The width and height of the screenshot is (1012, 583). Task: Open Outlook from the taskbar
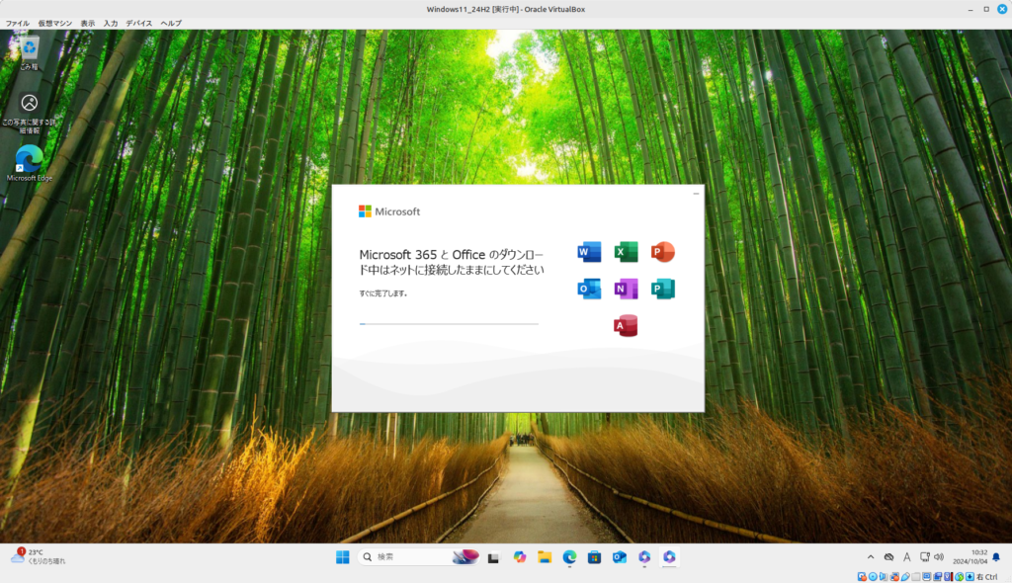click(x=620, y=557)
